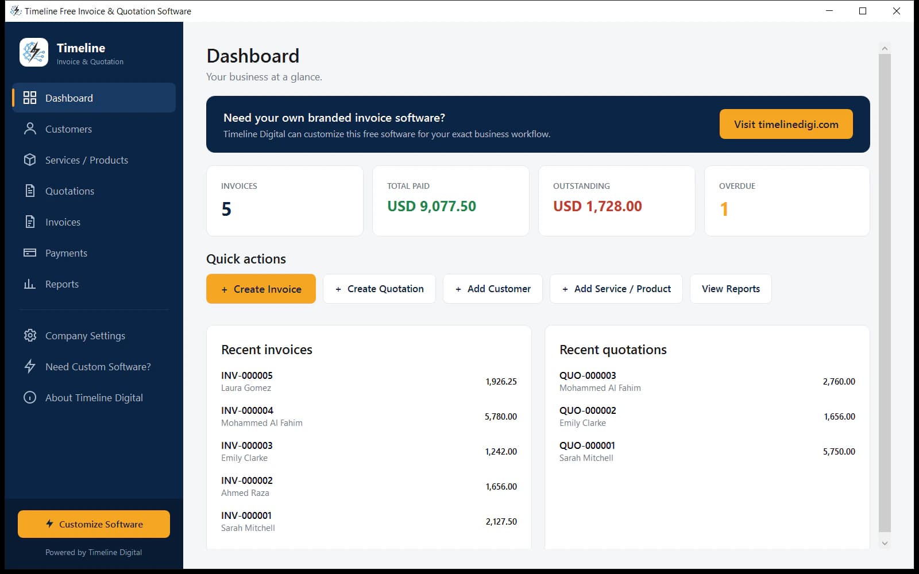Select invoice INV-000004
Image resolution: width=919 pixels, height=574 pixels.
pyautogui.click(x=369, y=416)
